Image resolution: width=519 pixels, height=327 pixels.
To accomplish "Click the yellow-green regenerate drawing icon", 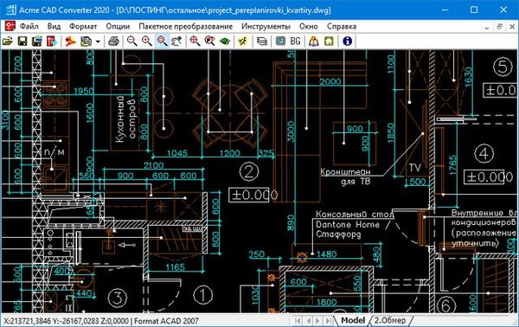I will [x=242, y=42].
